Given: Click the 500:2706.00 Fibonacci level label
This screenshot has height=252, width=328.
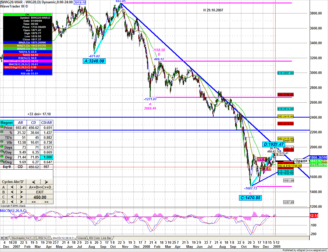Looking at the screenshot, I should (x=286, y=95).
